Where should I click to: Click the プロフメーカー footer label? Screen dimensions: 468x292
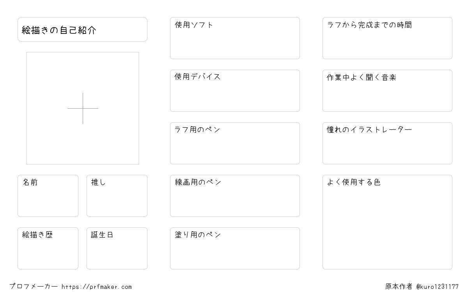point(34,287)
